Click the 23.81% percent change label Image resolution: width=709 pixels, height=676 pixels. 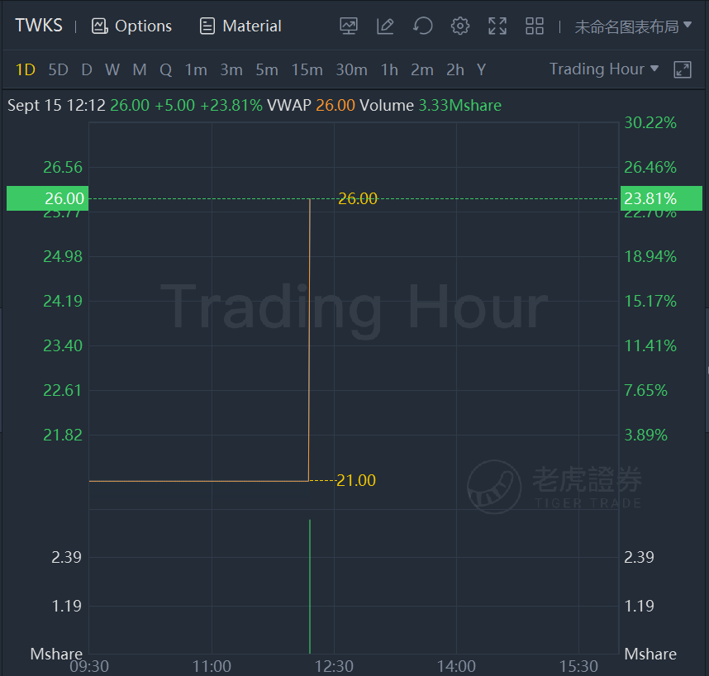[661, 198]
